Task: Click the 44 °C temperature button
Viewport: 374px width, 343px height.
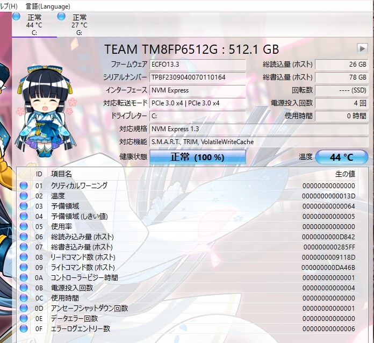Action: 342,157
